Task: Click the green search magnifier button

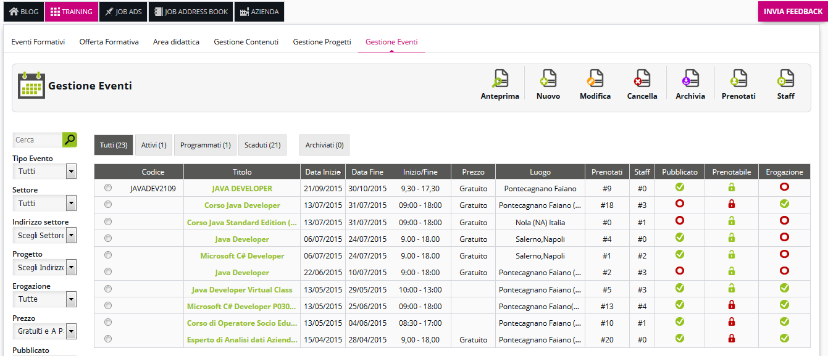Action: coord(70,139)
